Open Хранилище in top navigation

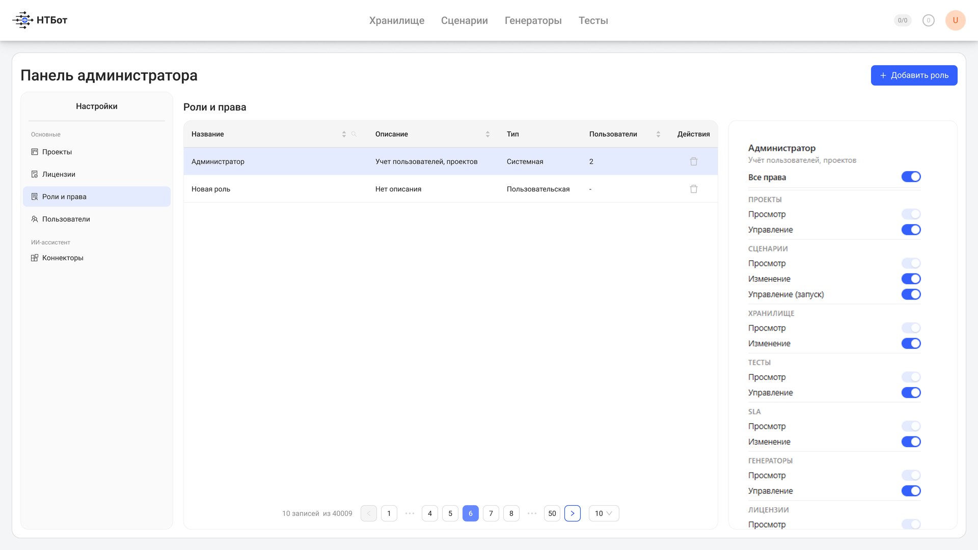point(397,20)
